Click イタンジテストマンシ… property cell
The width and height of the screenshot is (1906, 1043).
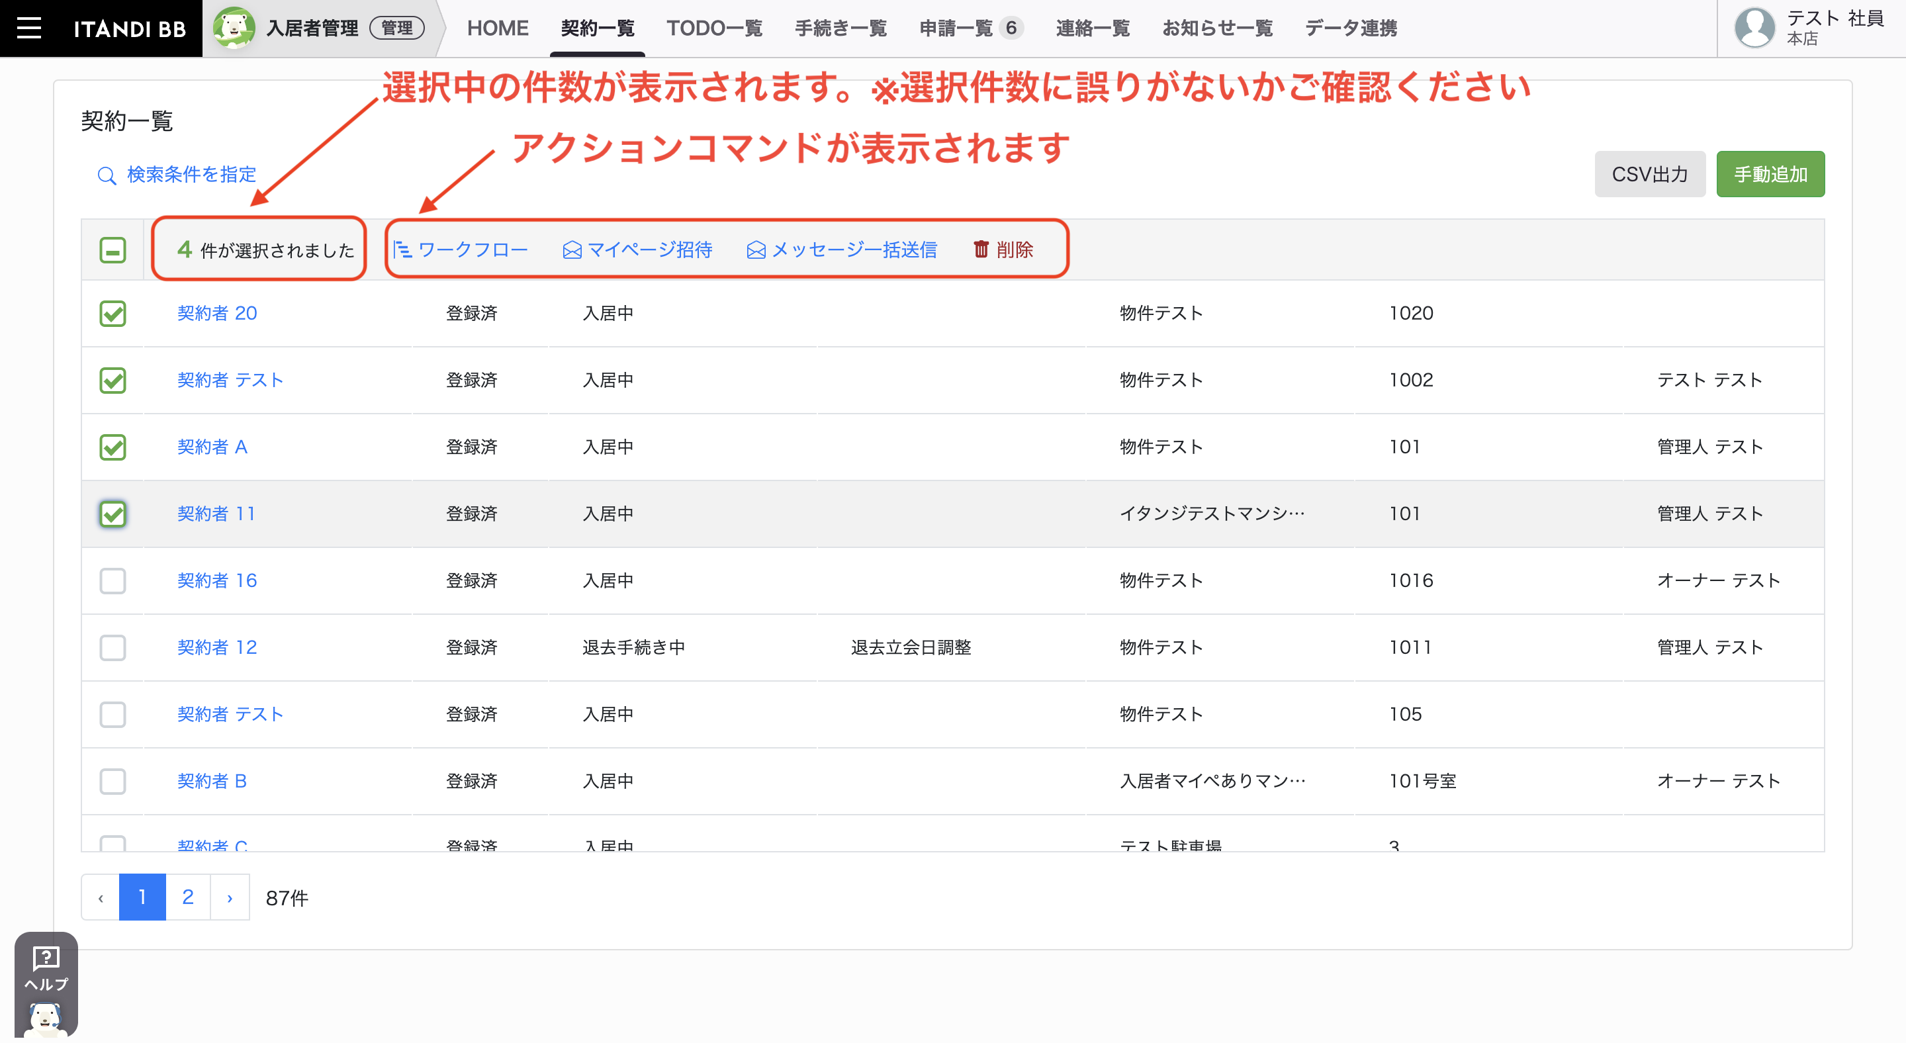pos(1212,514)
